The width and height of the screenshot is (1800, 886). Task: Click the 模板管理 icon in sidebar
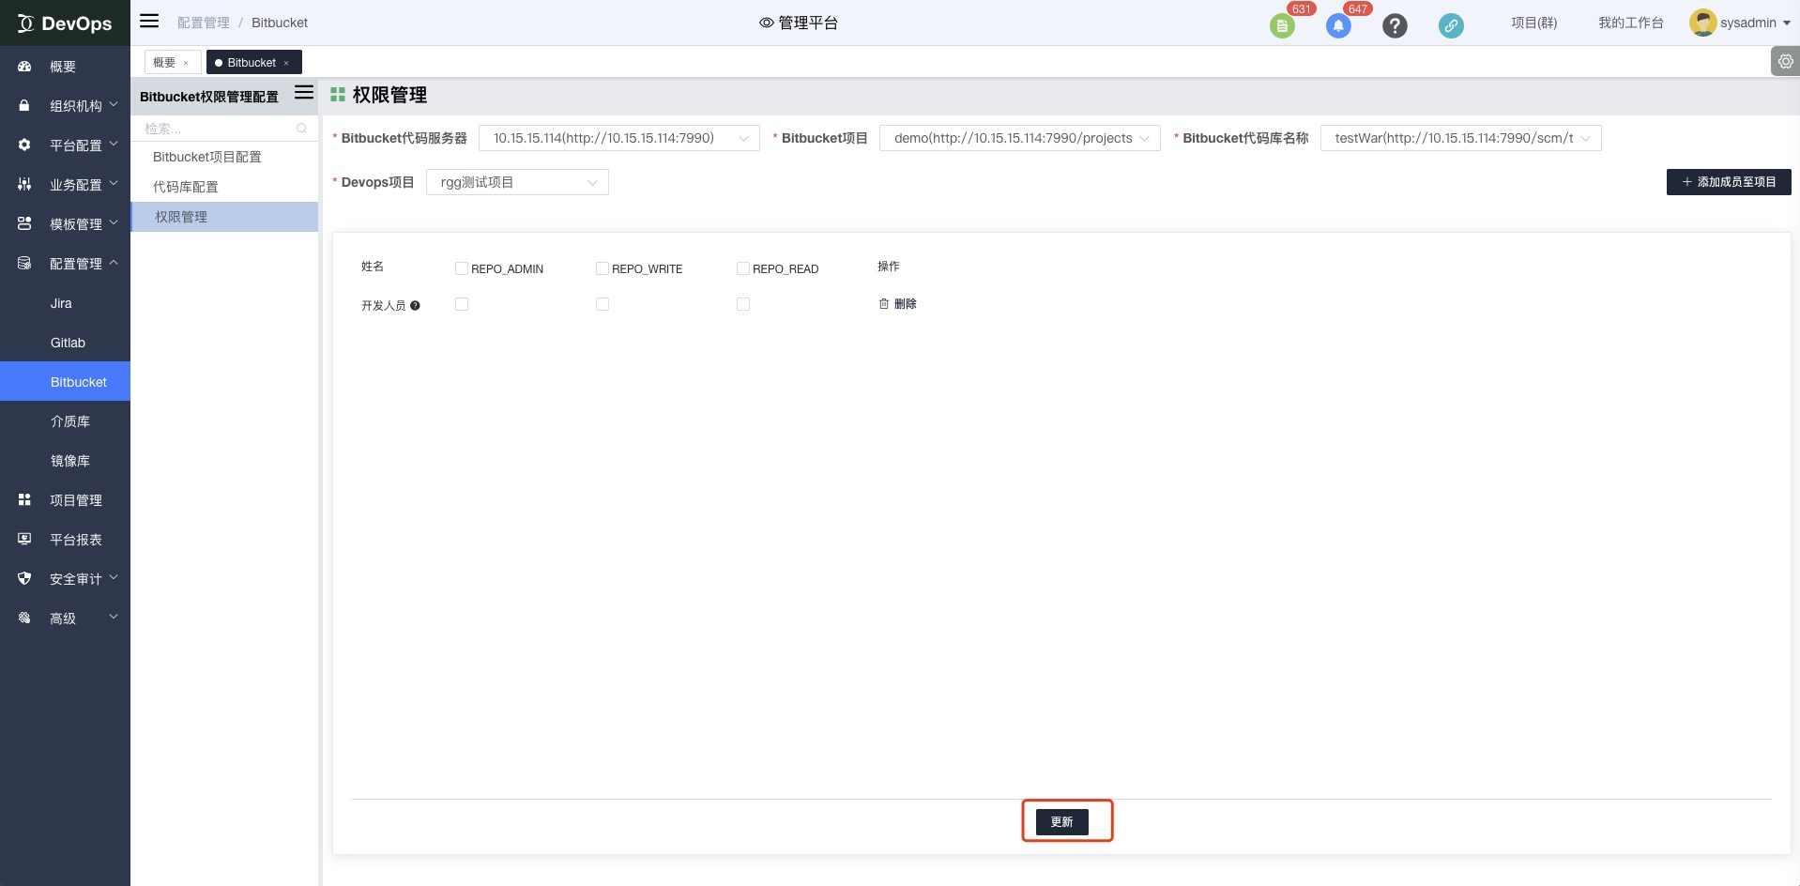pyautogui.click(x=24, y=224)
